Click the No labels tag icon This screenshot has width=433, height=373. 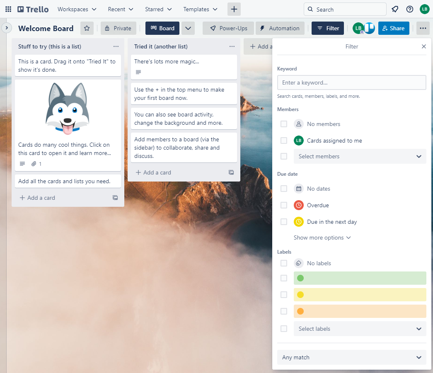[x=298, y=263]
